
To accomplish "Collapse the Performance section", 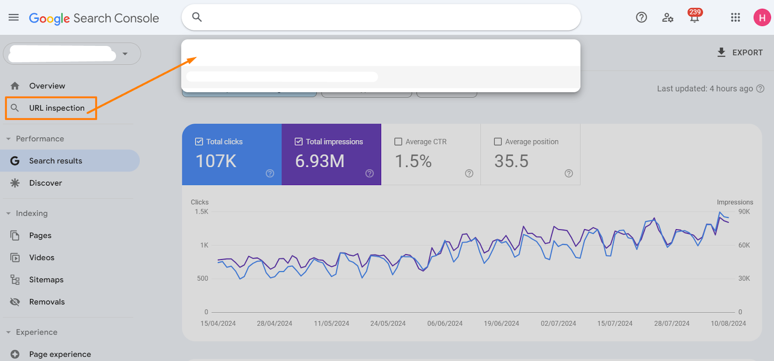I will [8, 139].
